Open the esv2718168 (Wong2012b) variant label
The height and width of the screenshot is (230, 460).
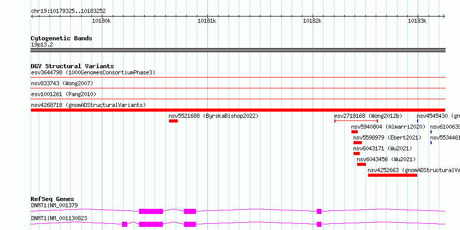(x=368, y=116)
